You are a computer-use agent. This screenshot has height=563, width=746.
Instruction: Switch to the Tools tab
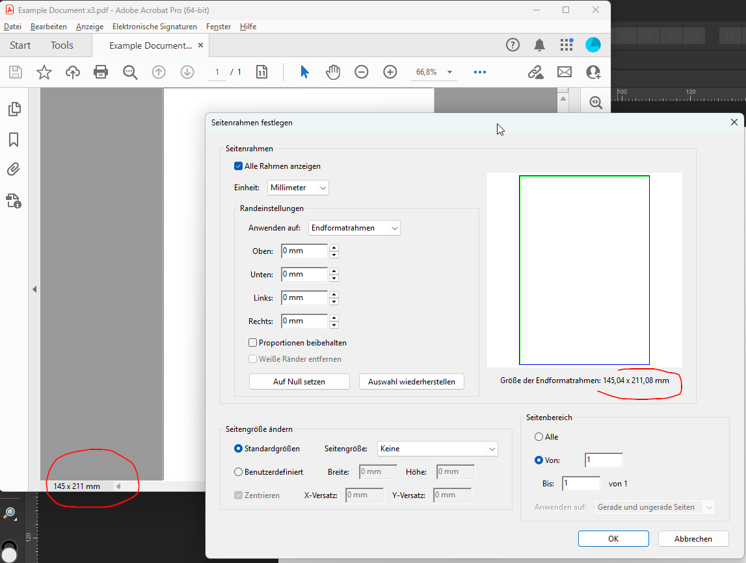click(62, 45)
